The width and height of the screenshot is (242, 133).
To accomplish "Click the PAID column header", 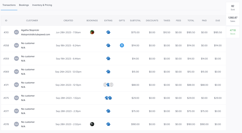I will pos(204,21).
